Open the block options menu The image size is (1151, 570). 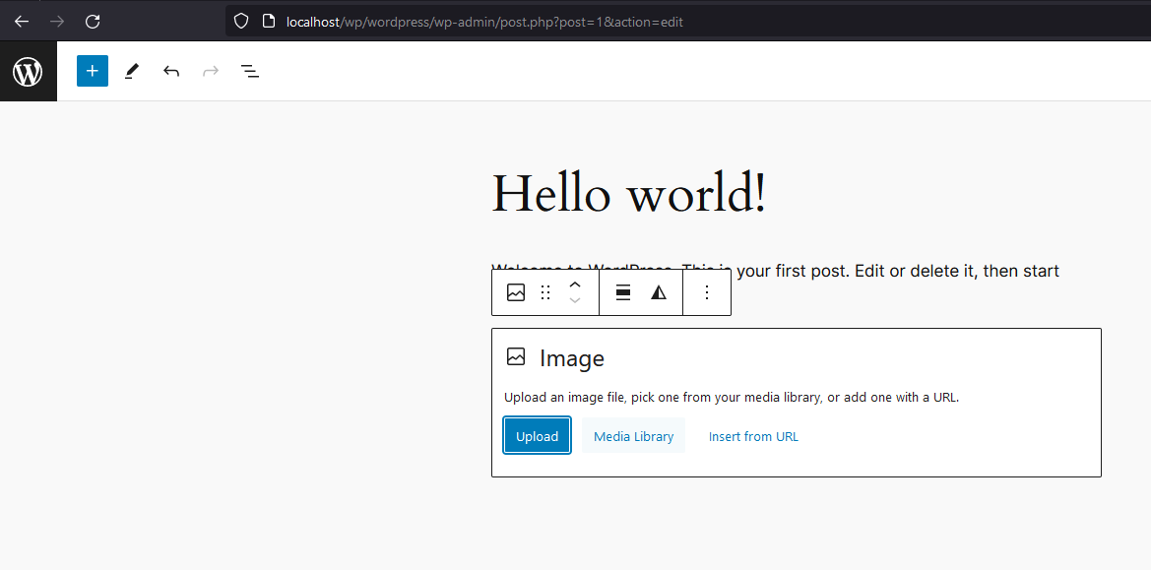pos(706,291)
